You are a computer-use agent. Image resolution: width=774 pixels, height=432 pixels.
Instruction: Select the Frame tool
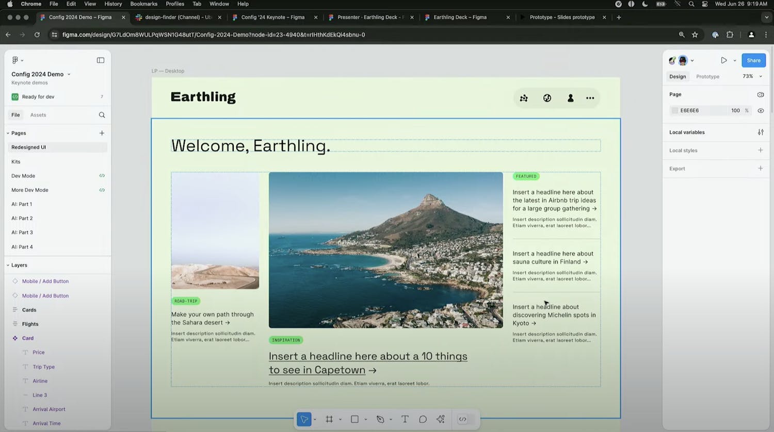pyautogui.click(x=329, y=419)
